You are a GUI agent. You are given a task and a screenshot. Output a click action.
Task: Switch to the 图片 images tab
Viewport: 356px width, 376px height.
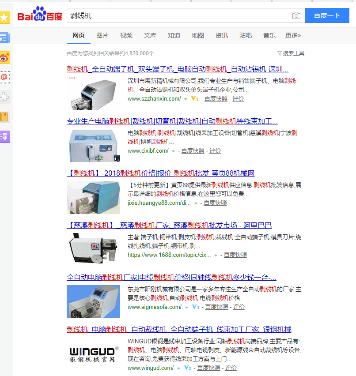pyautogui.click(x=102, y=35)
